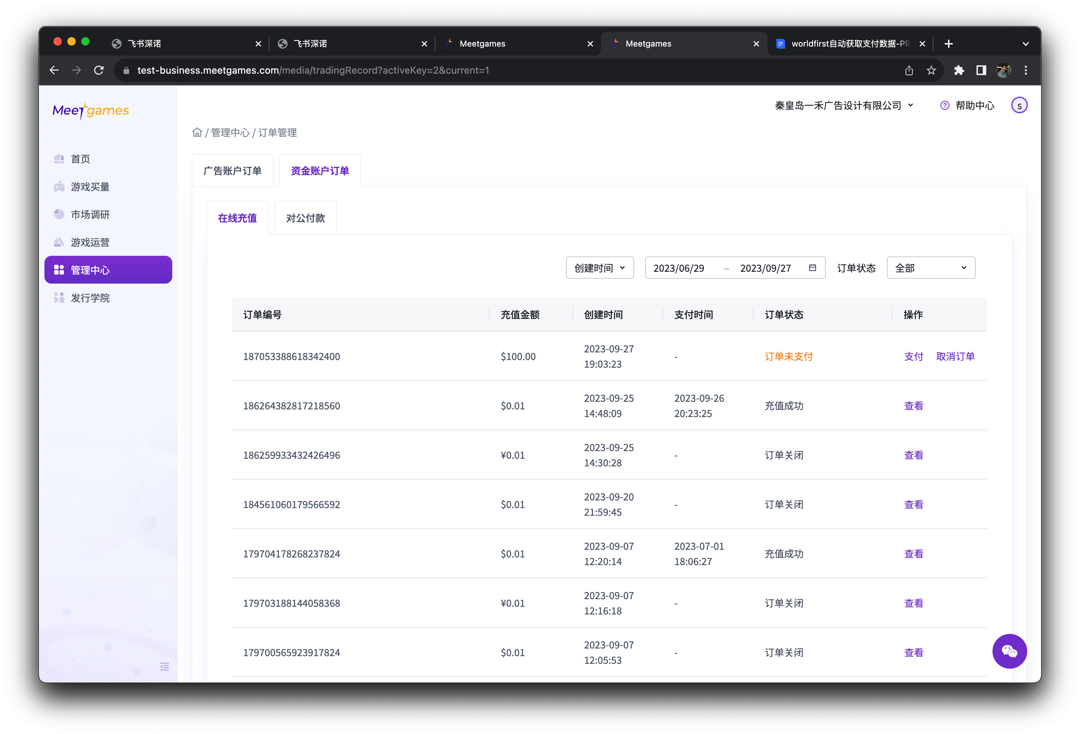Expand the 创建时间 filter dropdown

[599, 268]
